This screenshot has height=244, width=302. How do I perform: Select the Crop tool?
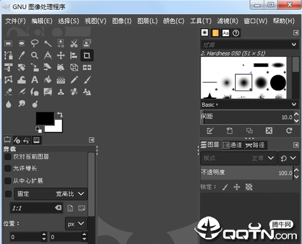coord(87,56)
